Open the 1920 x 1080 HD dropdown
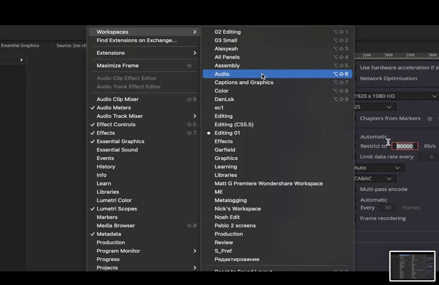The image size is (439, 285). click(x=396, y=96)
